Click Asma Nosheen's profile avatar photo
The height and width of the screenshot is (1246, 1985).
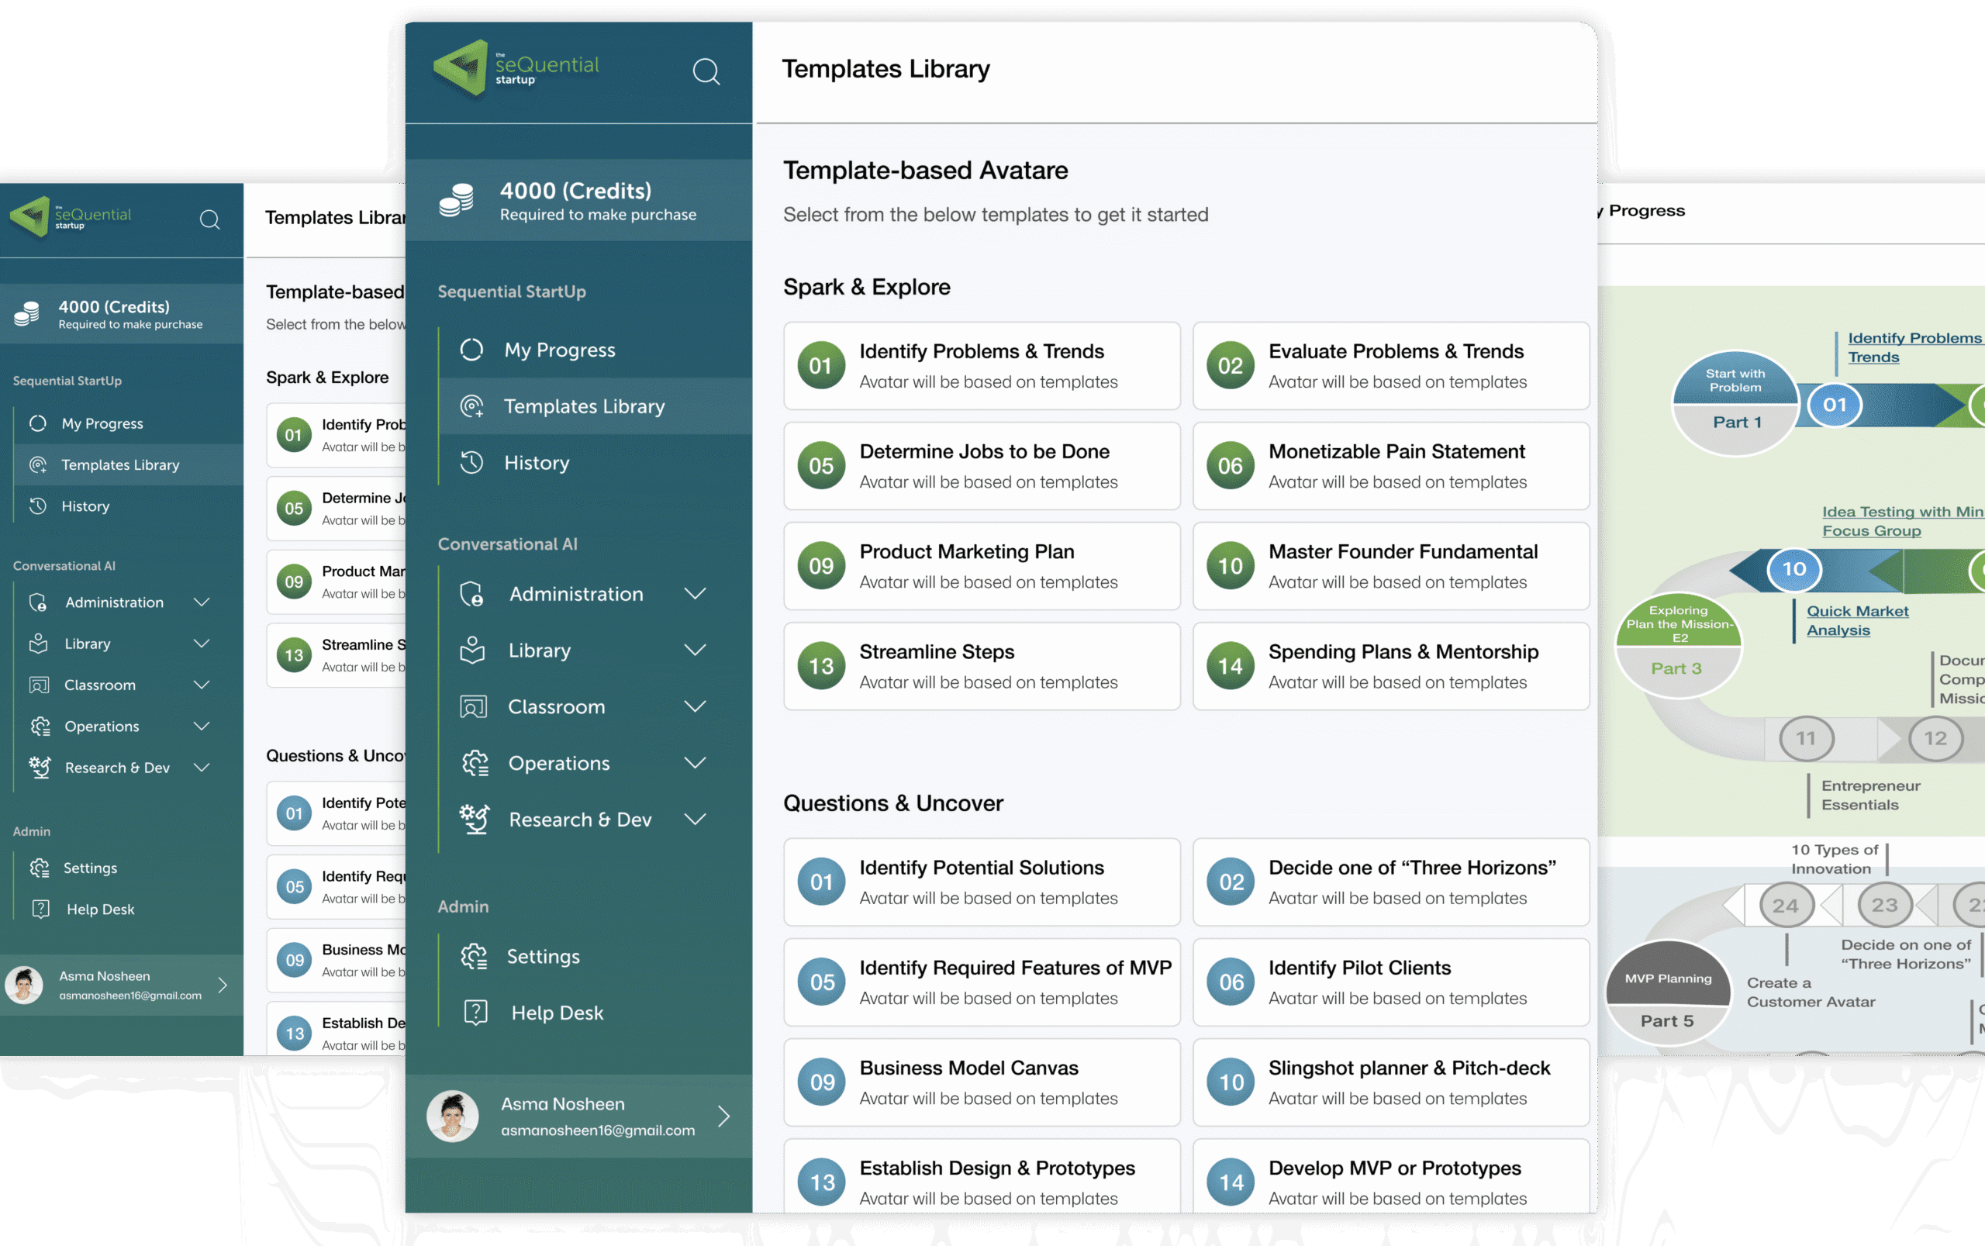[x=452, y=1117]
